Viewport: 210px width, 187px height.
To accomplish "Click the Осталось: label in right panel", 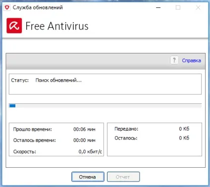I will [126, 138].
